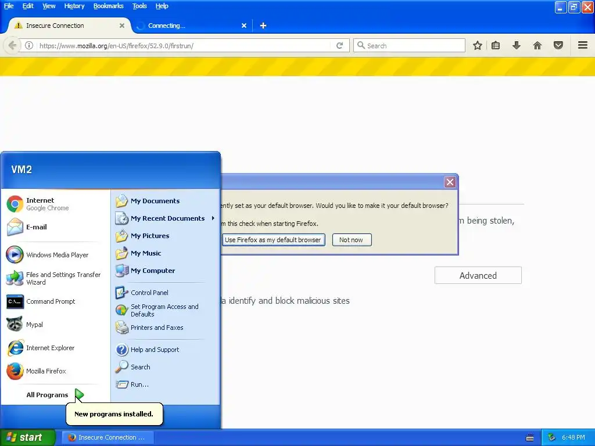This screenshot has width=595, height=446.
Task: Focus the Firefox Search box
Action: point(409,46)
